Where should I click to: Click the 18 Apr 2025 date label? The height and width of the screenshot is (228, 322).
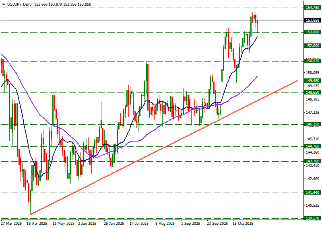(x=37, y=223)
